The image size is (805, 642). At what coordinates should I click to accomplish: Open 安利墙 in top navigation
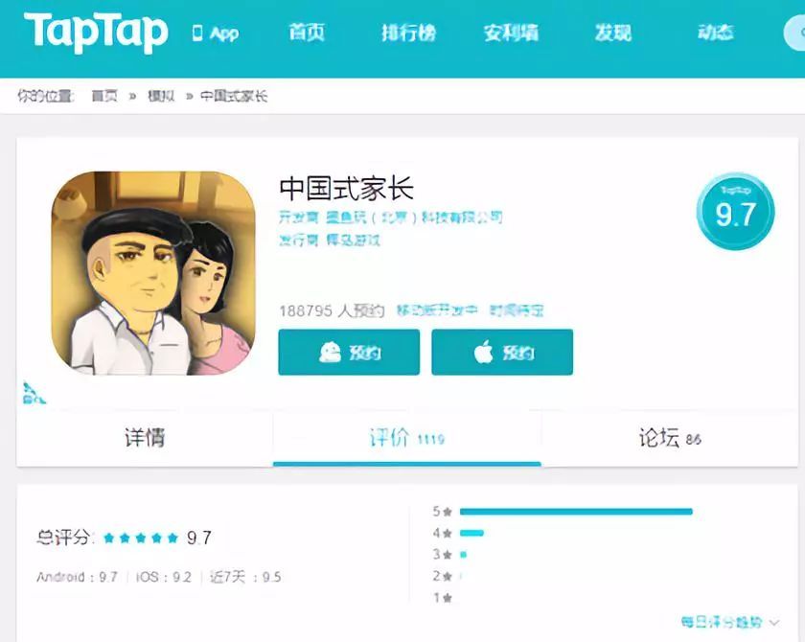511,33
